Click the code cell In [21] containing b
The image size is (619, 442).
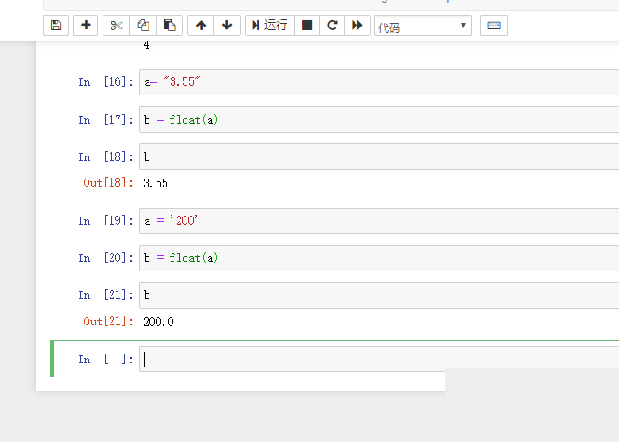coord(379,294)
